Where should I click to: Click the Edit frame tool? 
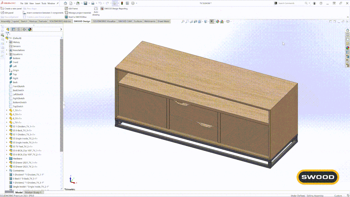[x=71, y=9]
